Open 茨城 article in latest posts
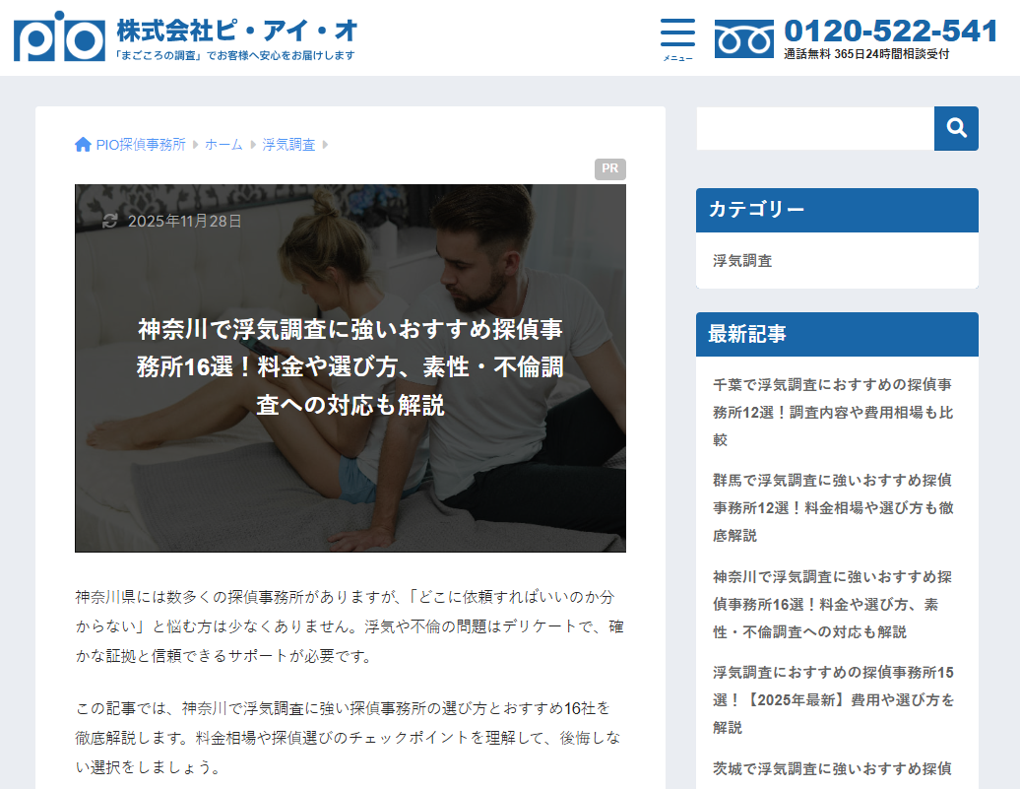1020x789 pixels. [832, 768]
